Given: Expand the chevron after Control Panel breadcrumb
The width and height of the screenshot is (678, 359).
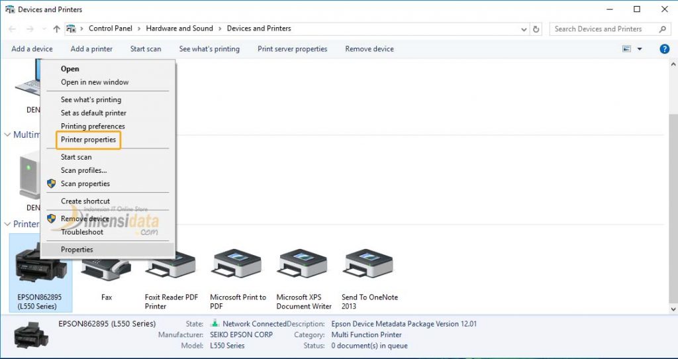Looking at the screenshot, I should (x=139, y=28).
